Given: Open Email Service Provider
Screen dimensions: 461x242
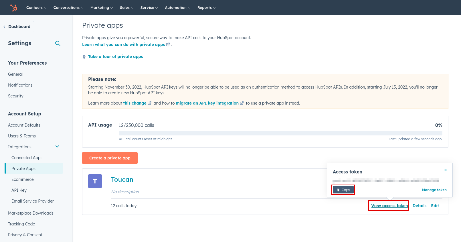Looking at the screenshot, I should pos(33,201).
